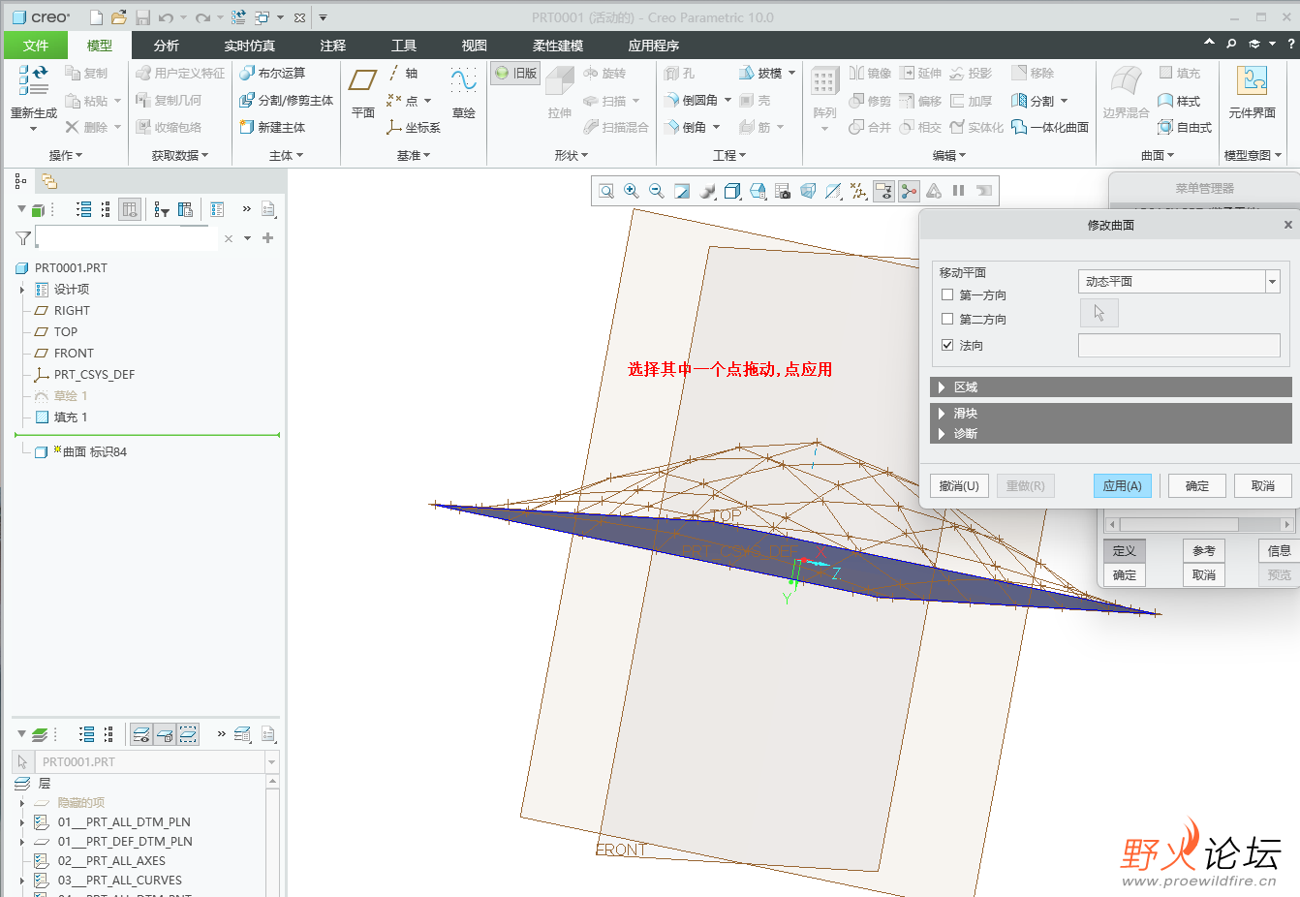Open the 操作 group dropdown
The width and height of the screenshot is (1300, 897).
(x=66, y=155)
